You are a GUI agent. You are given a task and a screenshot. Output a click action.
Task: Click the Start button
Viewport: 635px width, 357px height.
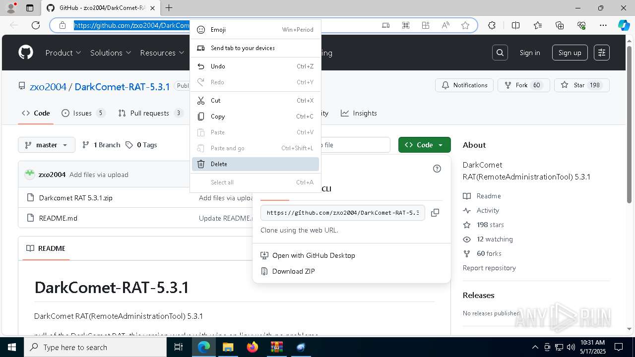11,347
